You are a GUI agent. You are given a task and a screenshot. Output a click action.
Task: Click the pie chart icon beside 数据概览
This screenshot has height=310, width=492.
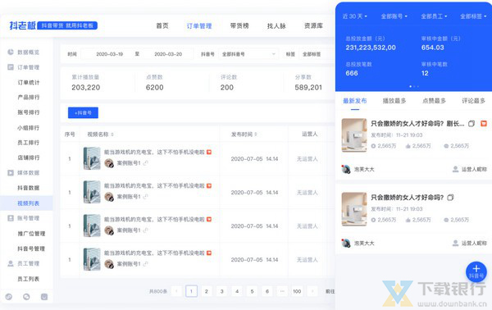click(11, 52)
